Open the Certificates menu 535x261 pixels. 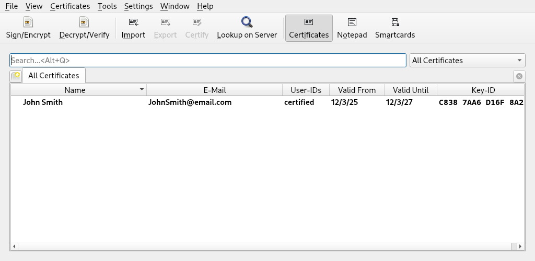tap(70, 6)
